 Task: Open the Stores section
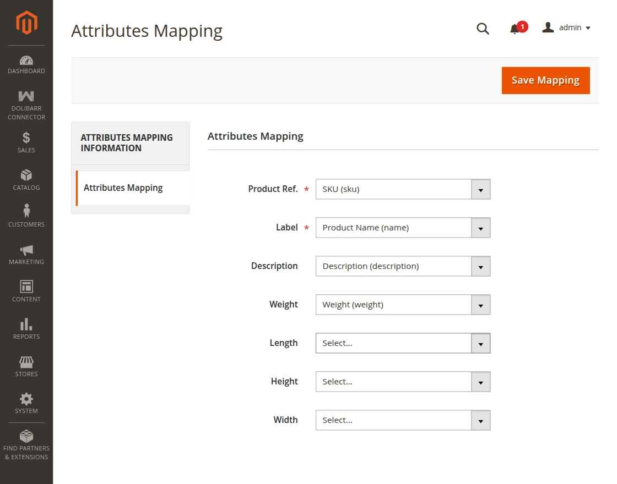point(26,363)
